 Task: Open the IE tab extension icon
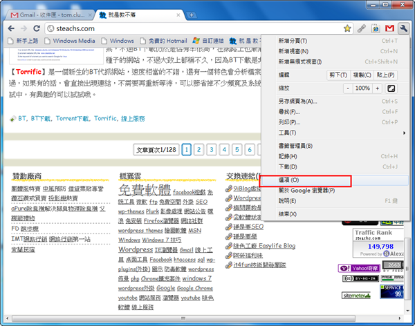tap(376, 28)
